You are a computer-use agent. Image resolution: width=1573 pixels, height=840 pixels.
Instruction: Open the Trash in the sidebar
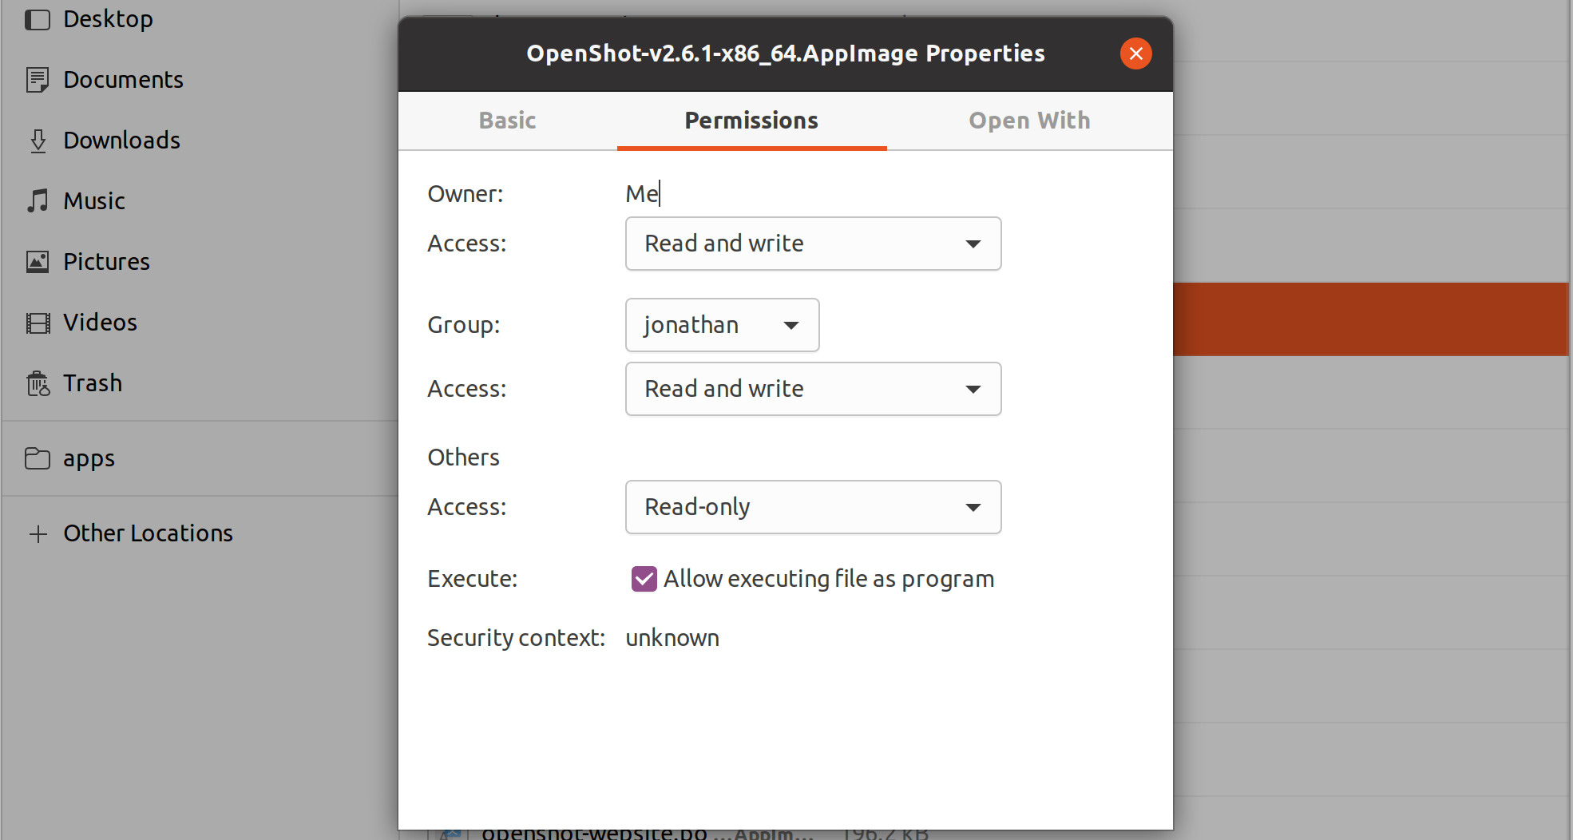(x=93, y=382)
